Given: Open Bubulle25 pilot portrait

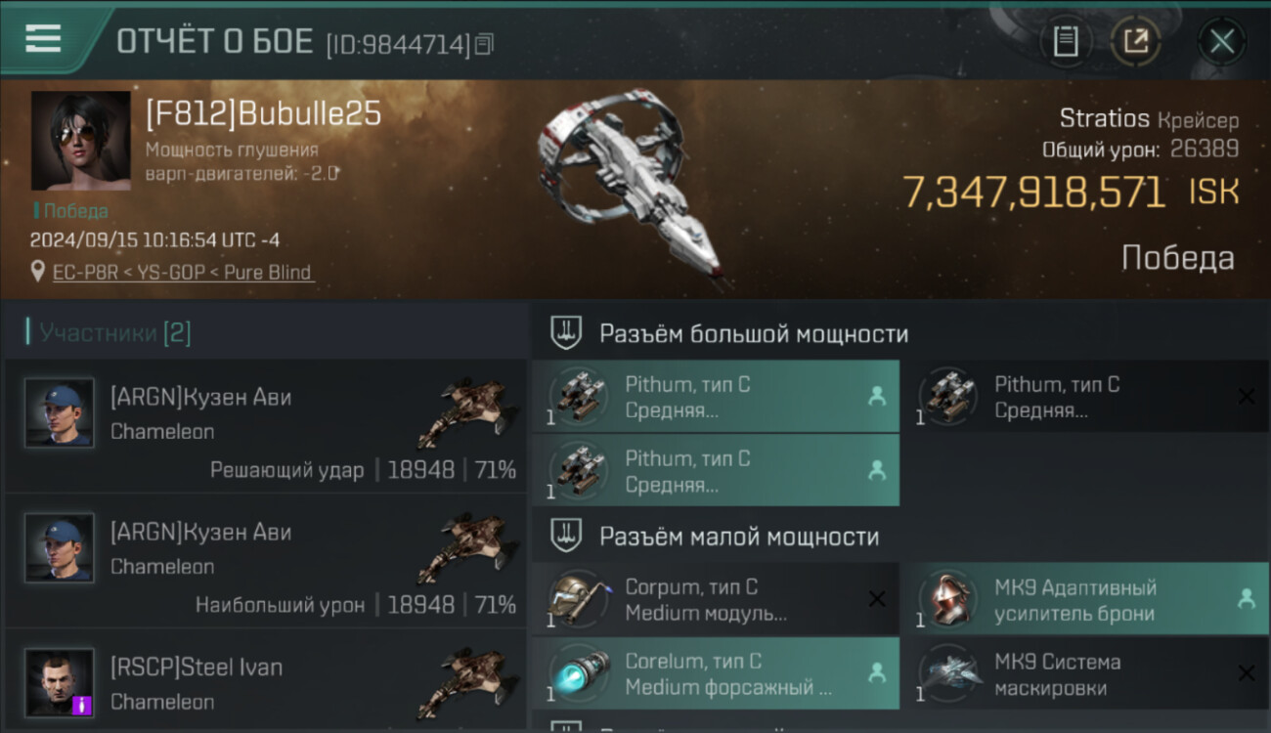Looking at the screenshot, I should [80, 141].
